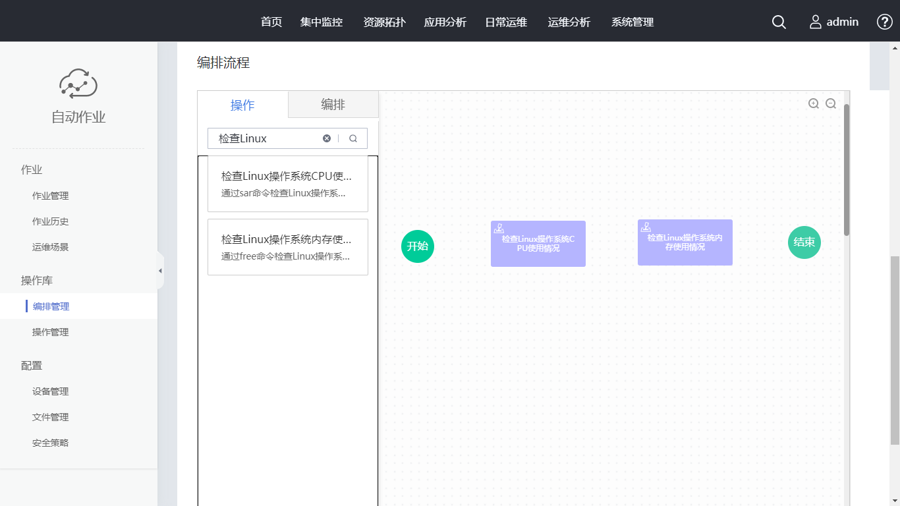
Task: Open 设备管理 in sidebar
Action: (x=51, y=391)
